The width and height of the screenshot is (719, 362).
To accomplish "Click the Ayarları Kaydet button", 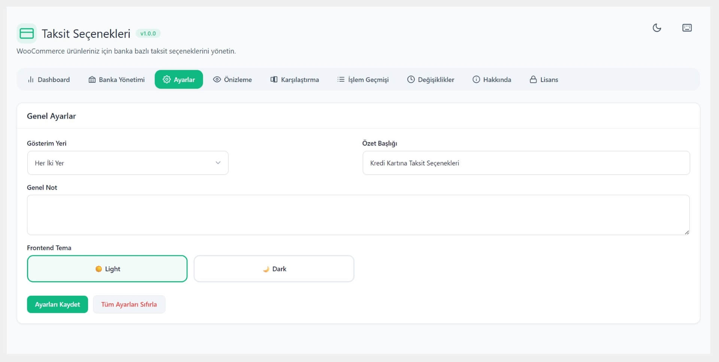I will 57,304.
